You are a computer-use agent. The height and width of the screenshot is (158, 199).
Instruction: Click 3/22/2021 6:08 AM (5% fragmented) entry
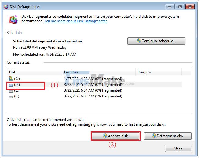[93, 96]
